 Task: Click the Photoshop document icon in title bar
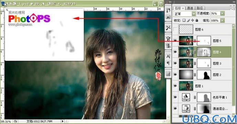[x=3, y=4]
